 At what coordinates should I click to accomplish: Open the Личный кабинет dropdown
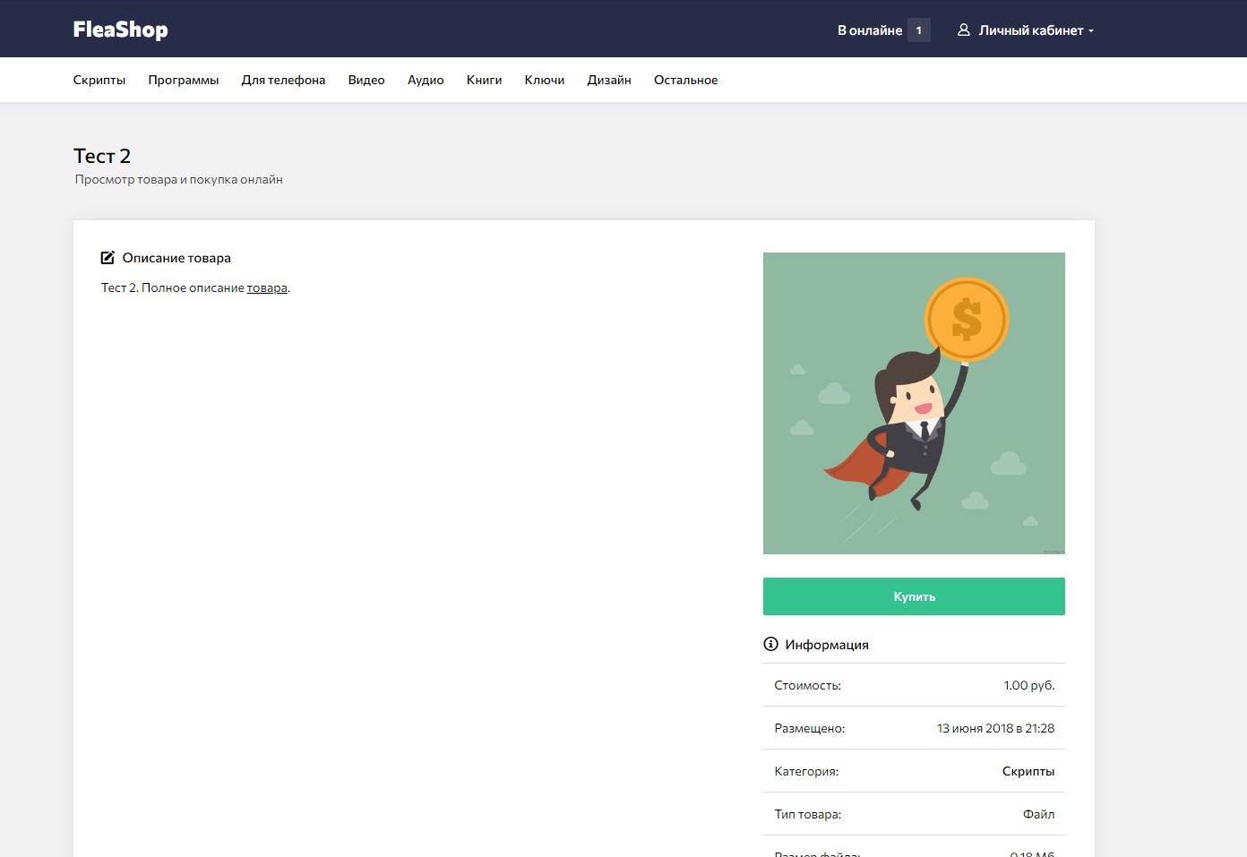1030,30
